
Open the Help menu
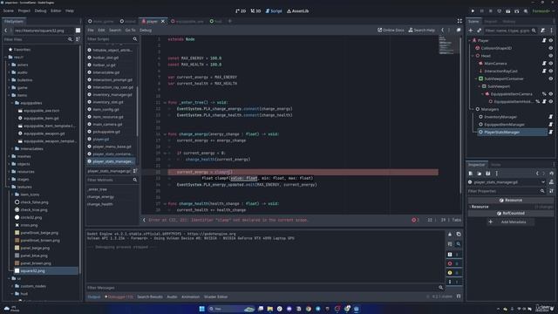[x=70, y=11]
